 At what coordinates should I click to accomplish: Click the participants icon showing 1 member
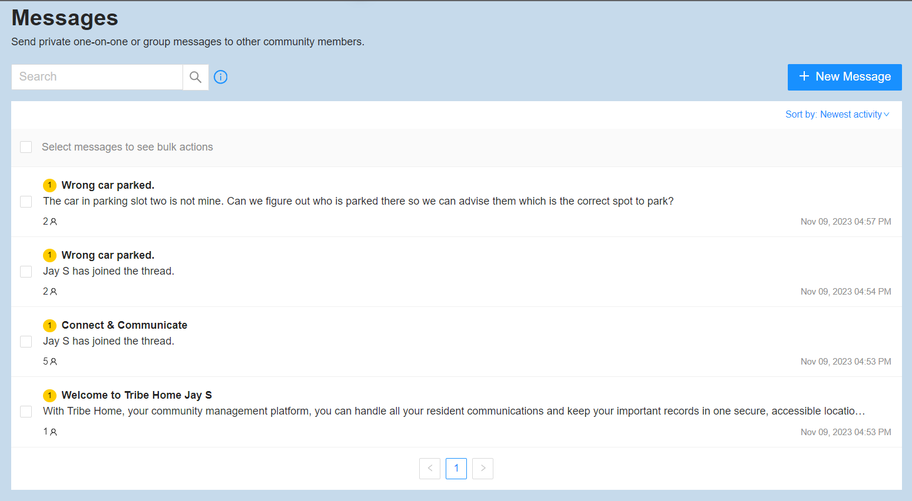pos(54,432)
